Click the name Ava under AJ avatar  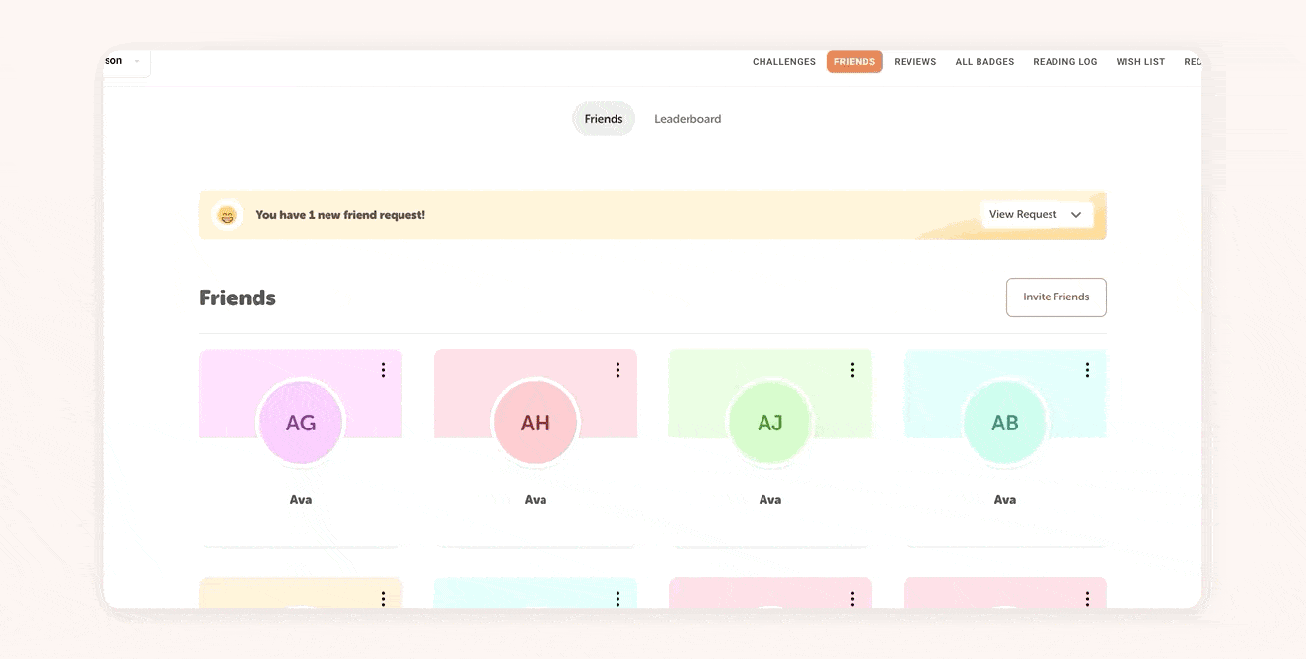pos(770,500)
